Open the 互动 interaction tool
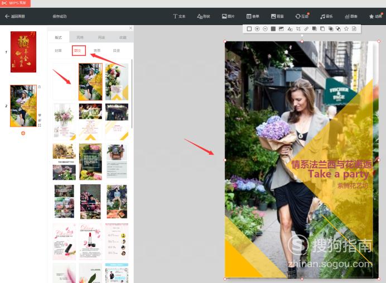The height and width of the screenshot is (283, 386). click(x=302, y=16)
